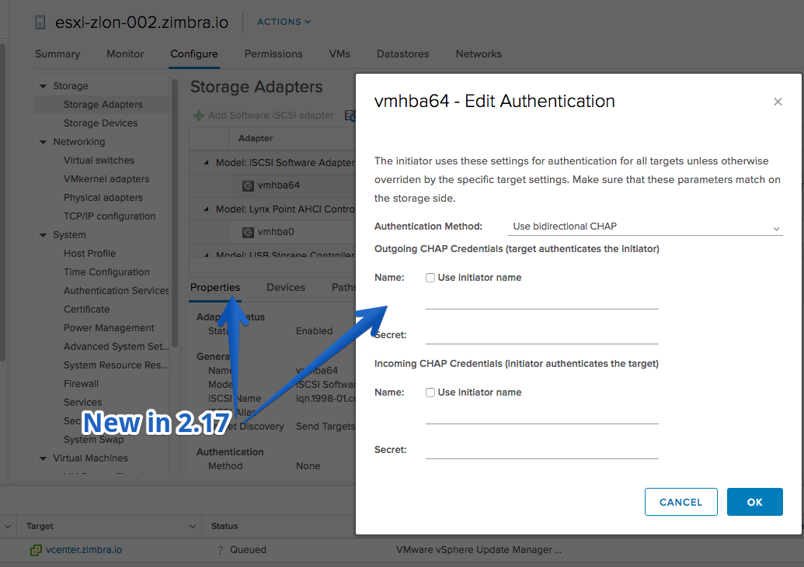Go to the Datastores tab
Viewport: 804px width, 567px height.
(402, 54)
